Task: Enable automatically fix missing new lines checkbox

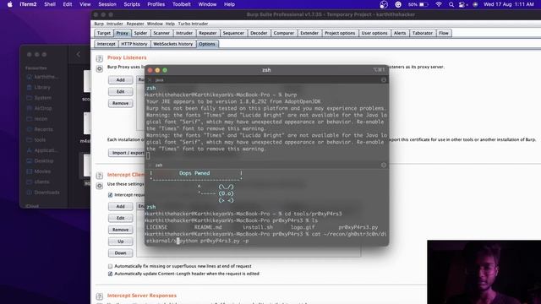Action: (x=111, y=267)
